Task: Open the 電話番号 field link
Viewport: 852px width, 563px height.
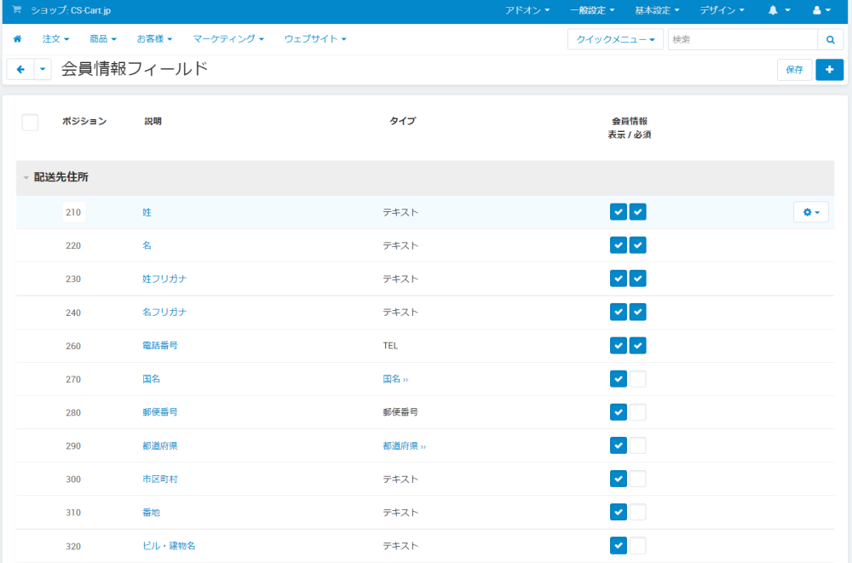Action: click(160, 346)
